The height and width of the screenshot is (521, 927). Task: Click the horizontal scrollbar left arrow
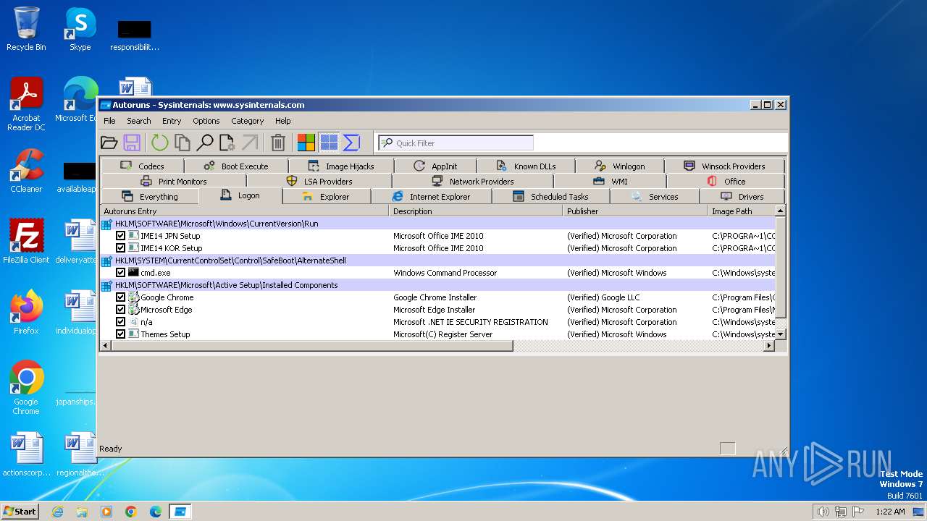[x=106, y=346]
